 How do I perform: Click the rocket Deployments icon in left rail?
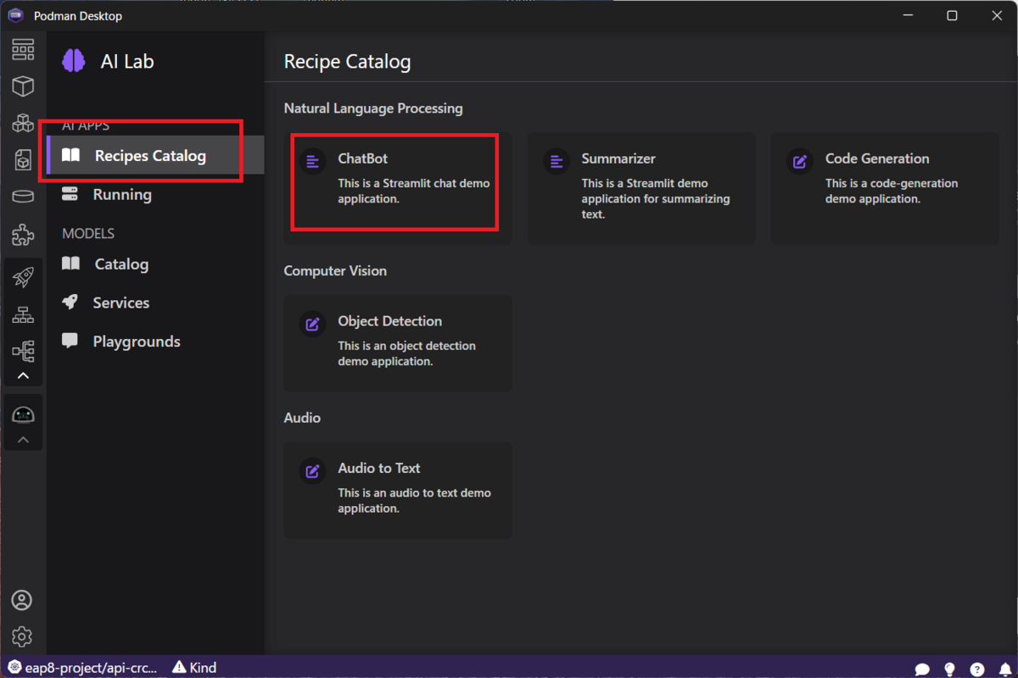pyautogui.click(x=23, y=277)
